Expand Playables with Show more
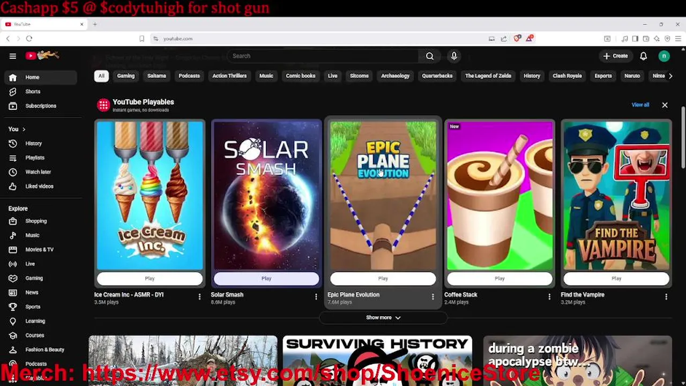Image resolution: width=686 pixels, height=386 pixels. 383,317
